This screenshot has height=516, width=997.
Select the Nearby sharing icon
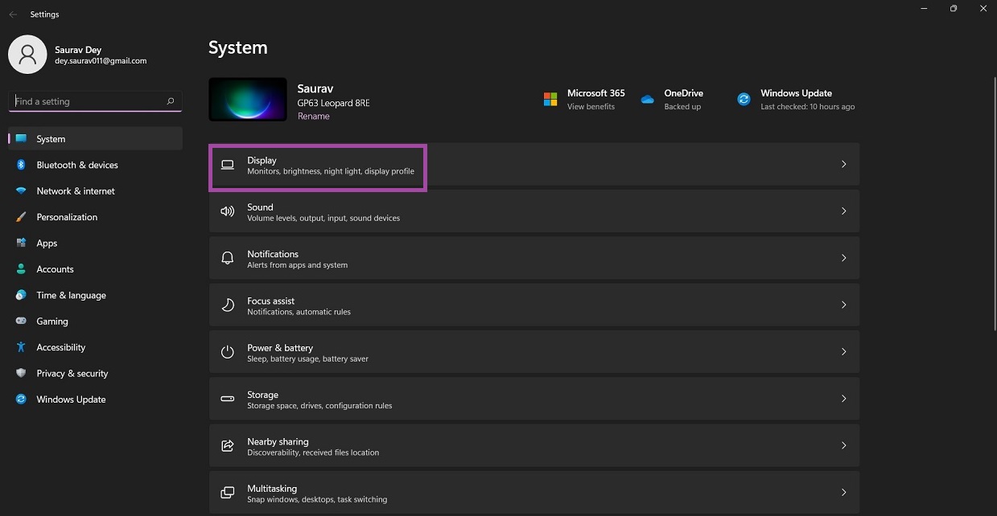coord(227,445)
